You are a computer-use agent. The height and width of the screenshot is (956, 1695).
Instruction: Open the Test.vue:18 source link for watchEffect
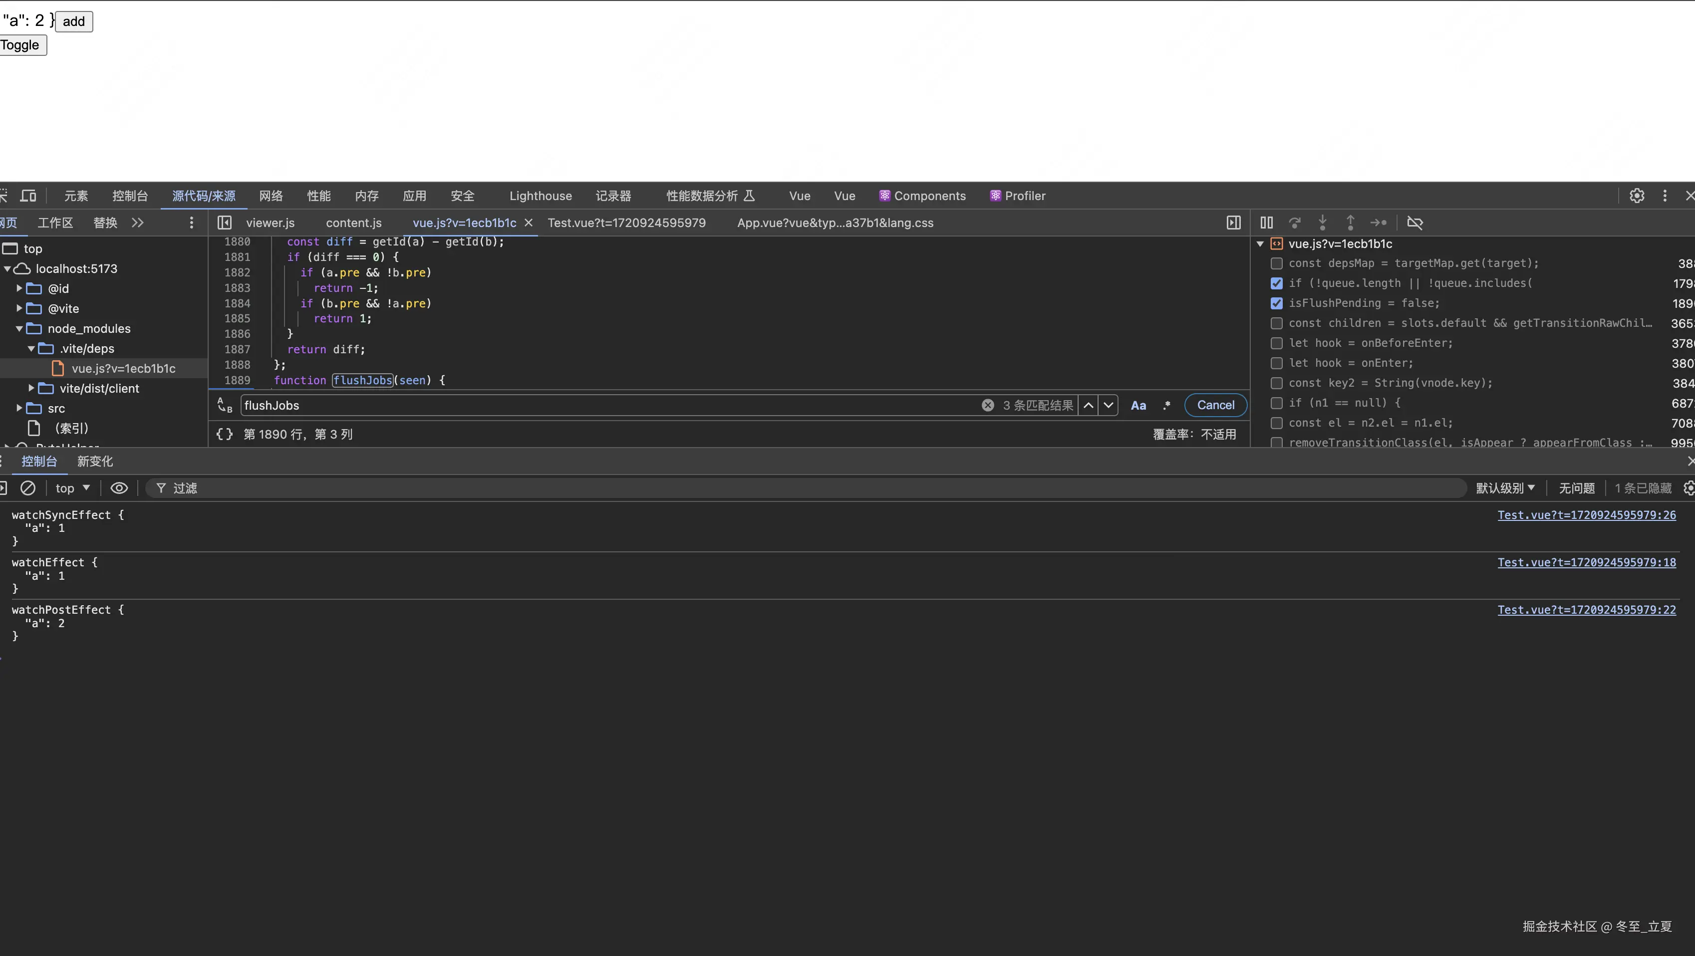coord(1587,562)
